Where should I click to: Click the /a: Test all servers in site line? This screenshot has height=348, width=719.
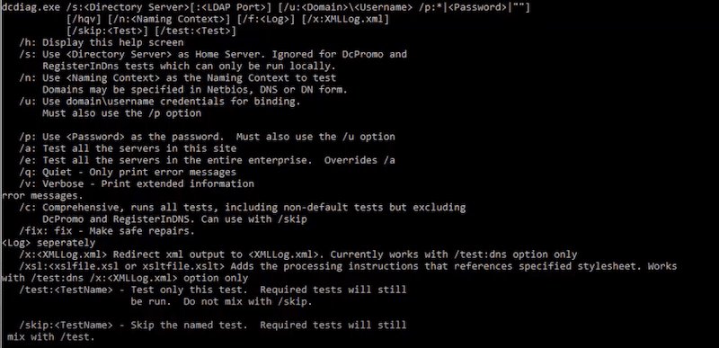click(128, 148)
